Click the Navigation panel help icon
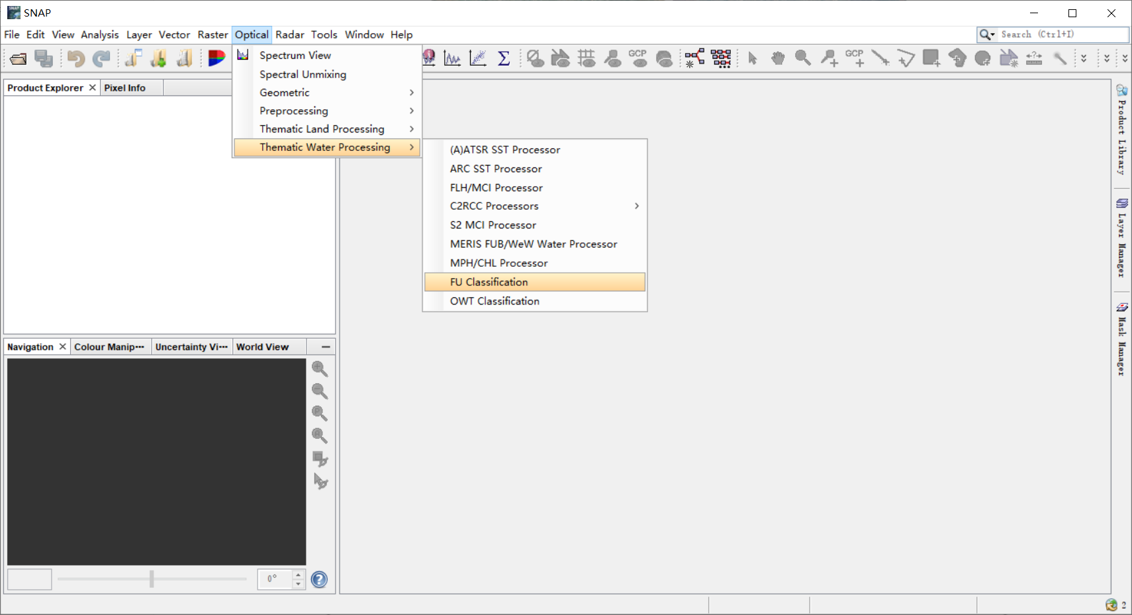The image size is (1132, 615). point(319,580)
